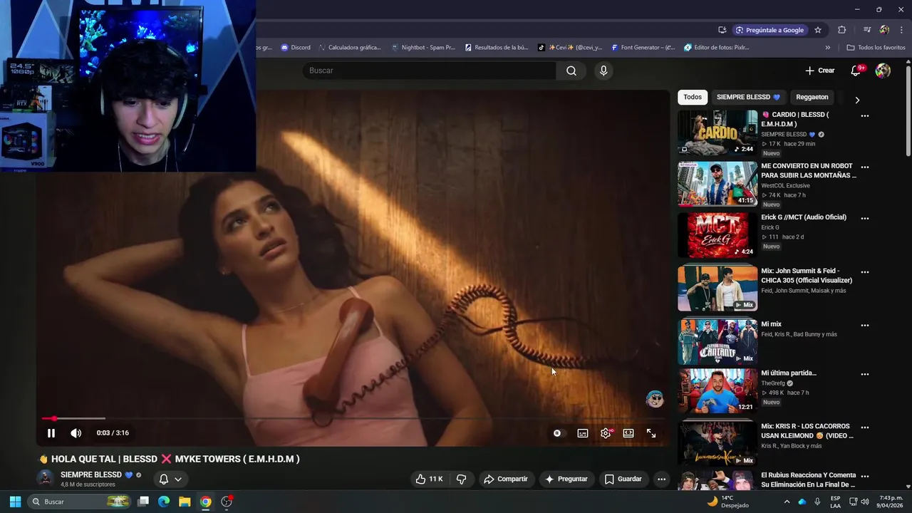Open options for KRIS R LOS CACORROS mix

(x=865, y=427)
